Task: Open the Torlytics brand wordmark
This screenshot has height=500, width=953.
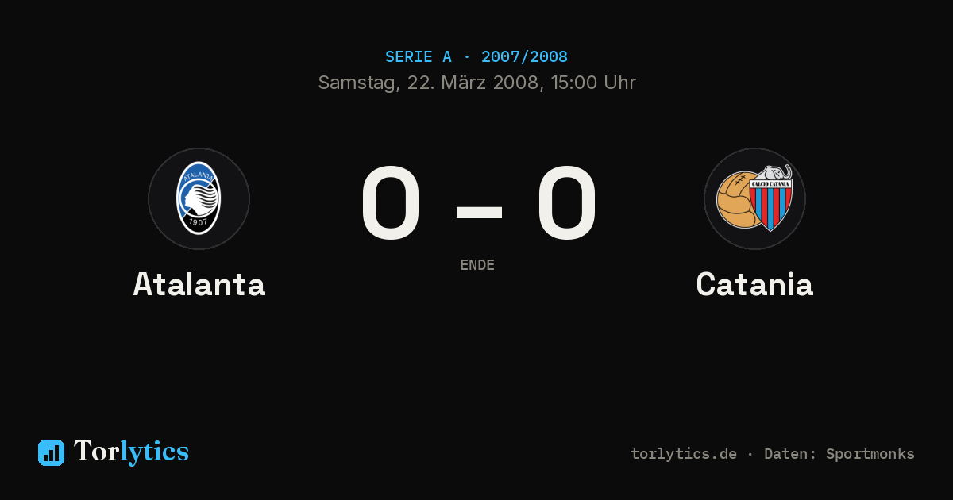Action: 131,452
